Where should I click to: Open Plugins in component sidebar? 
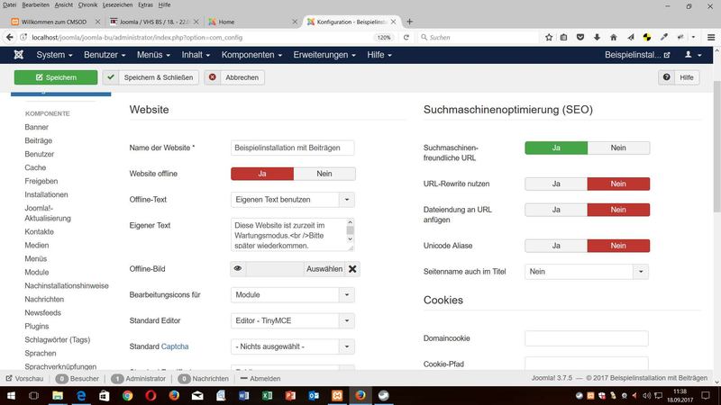37,326
